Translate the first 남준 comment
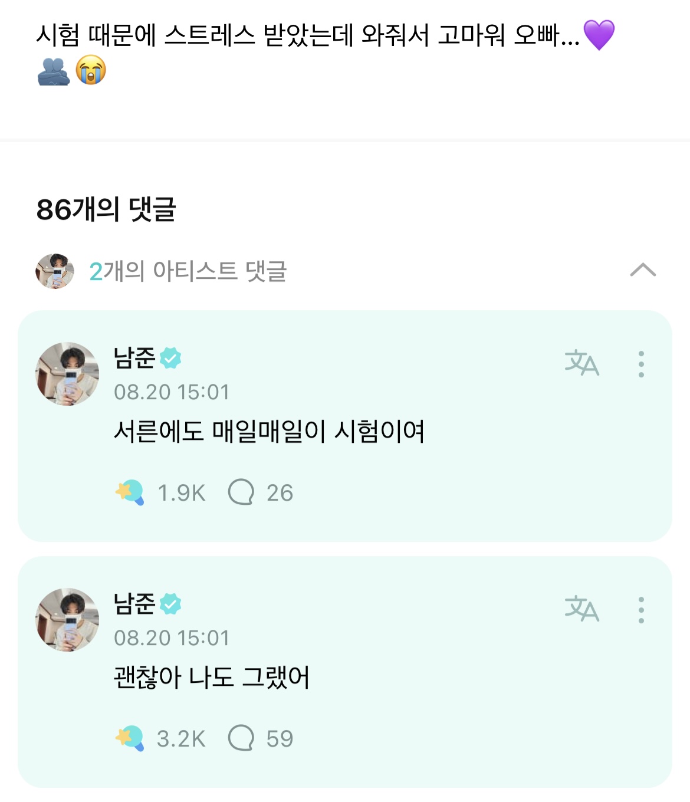This screenshot has height=802, width=690. (x=581, y=363)
